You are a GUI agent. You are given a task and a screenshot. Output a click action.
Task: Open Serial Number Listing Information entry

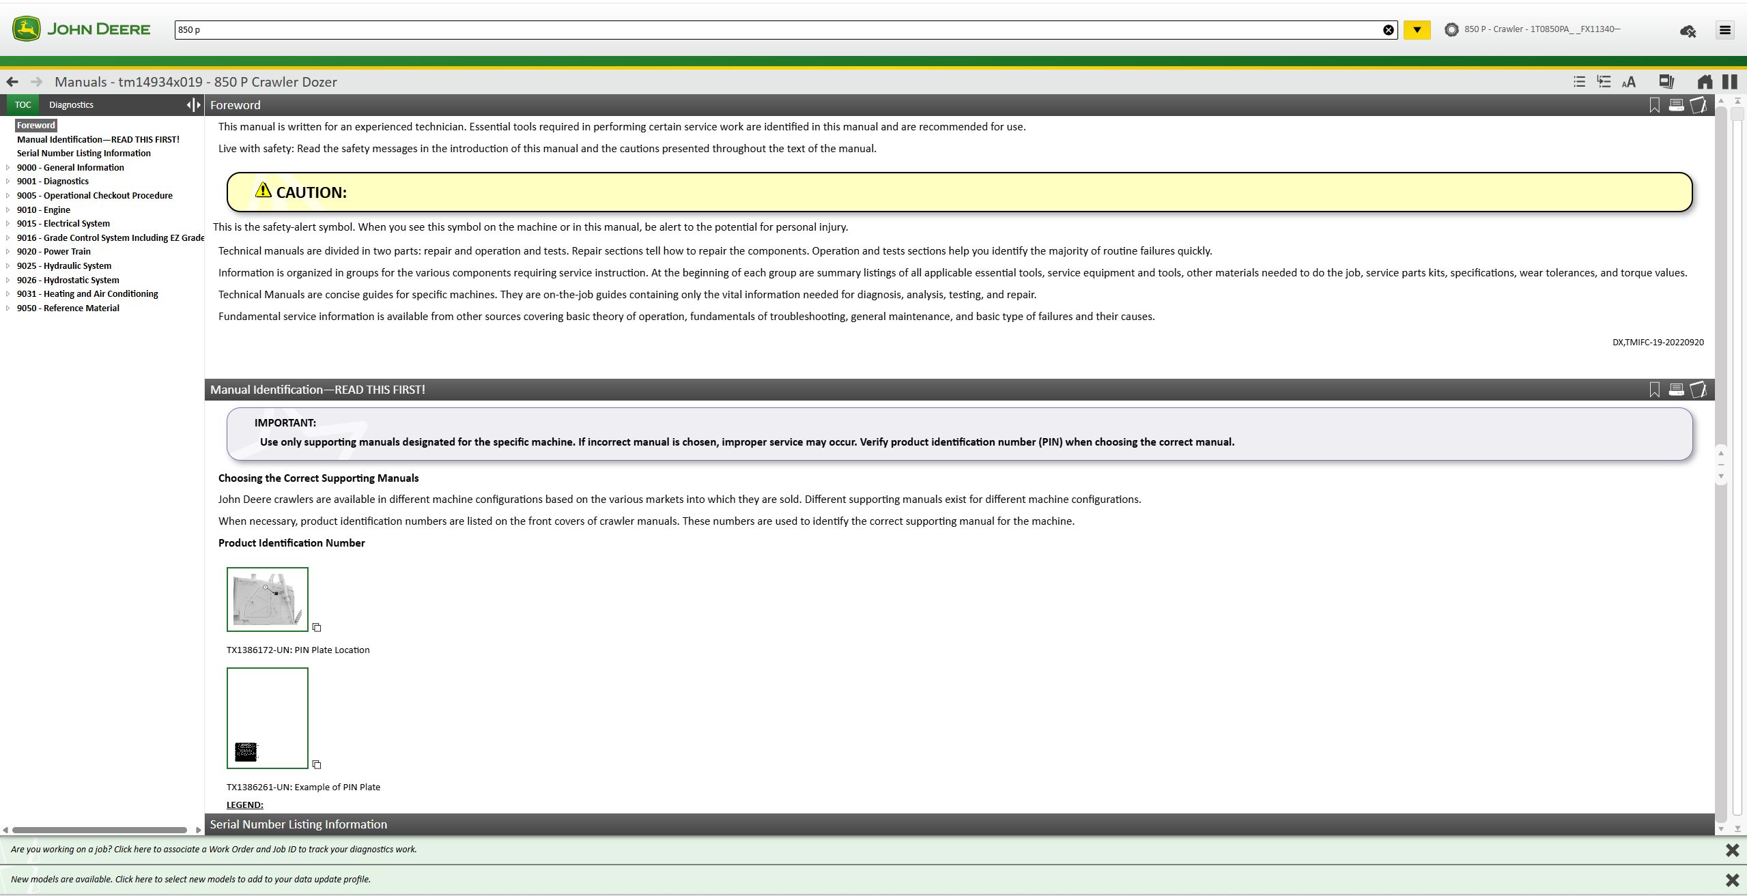(x=83, y=154)
